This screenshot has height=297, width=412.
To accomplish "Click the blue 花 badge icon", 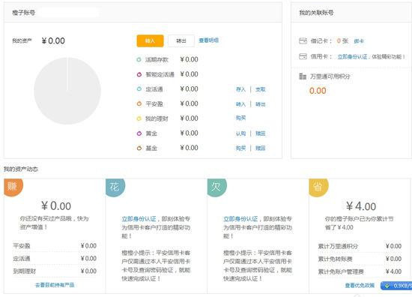I will tap(115, 187).
